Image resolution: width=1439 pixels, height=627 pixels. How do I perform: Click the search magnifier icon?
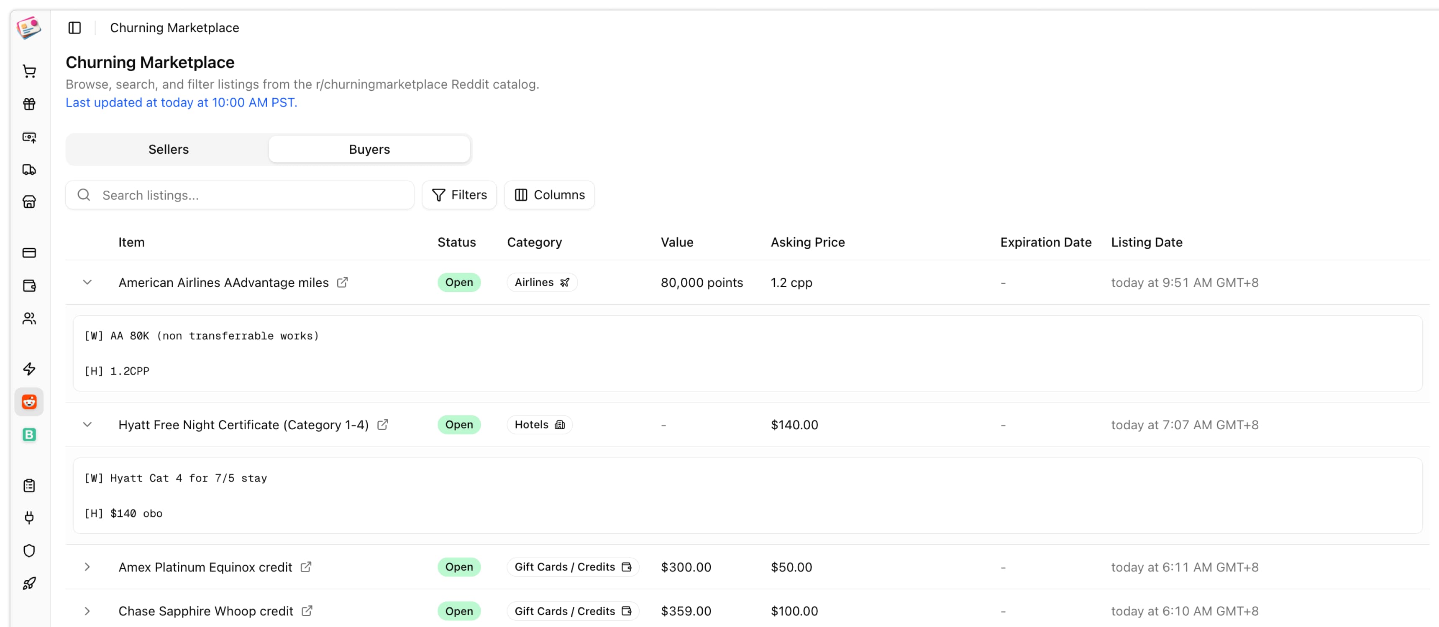(84, 195)
